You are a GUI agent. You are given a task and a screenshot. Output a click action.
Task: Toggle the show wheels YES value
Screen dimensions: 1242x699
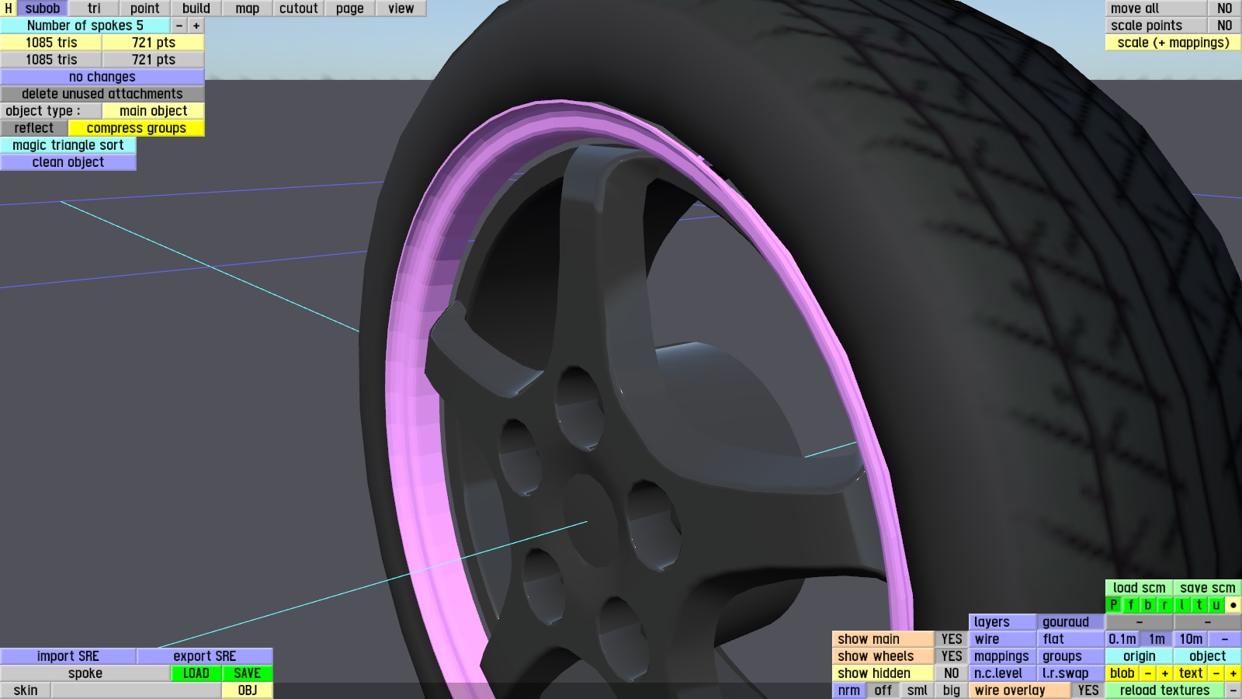coord(952,656)
